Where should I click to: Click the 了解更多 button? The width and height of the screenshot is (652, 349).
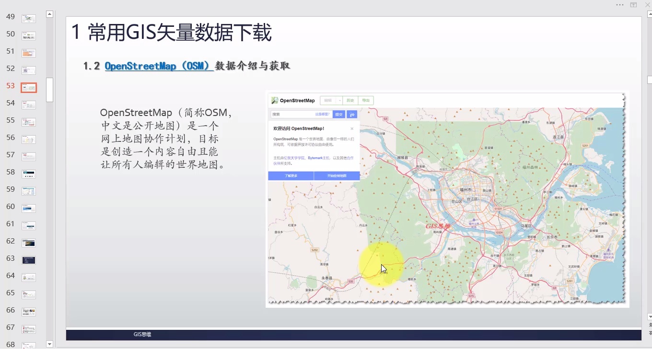tap(291, 176)
